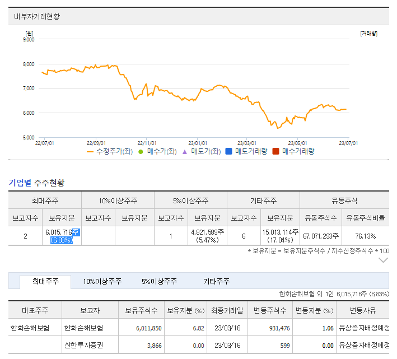Click the 기타주주 column group header
The width and height of the screenshot is (397, 359).
point(264,201)
